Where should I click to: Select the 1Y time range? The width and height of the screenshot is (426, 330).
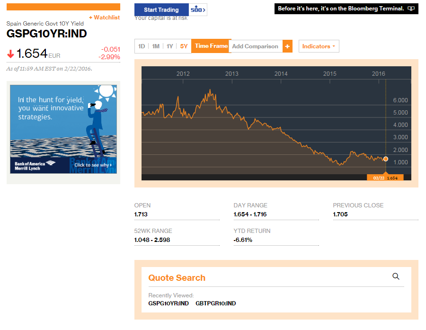pos(170,46)
